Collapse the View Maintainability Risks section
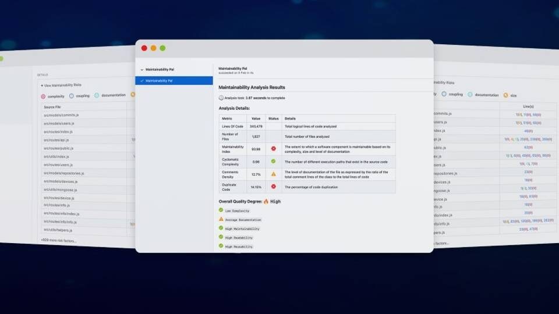559x314 pixels. point(41,85)
